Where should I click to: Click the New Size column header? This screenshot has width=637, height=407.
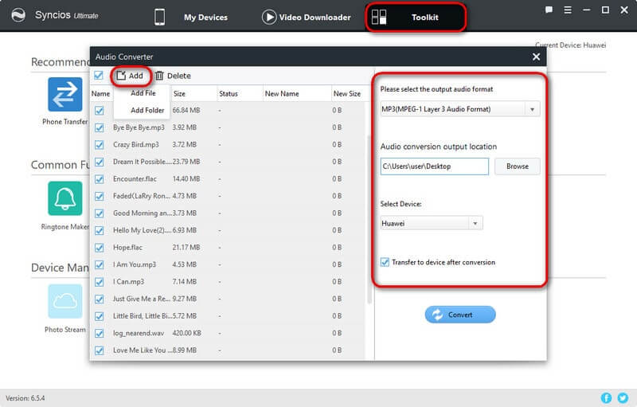click(x=347, y=93)
